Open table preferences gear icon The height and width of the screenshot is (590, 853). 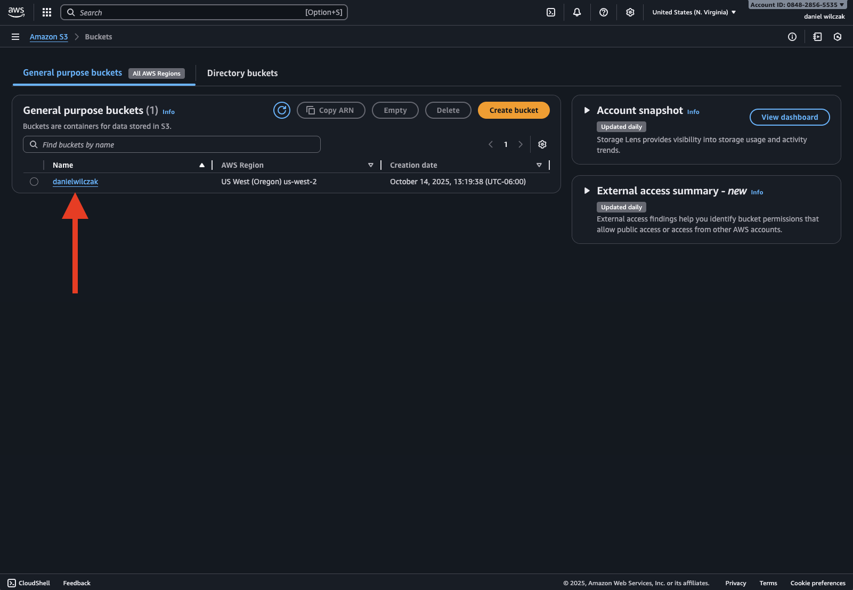[542, 144]
